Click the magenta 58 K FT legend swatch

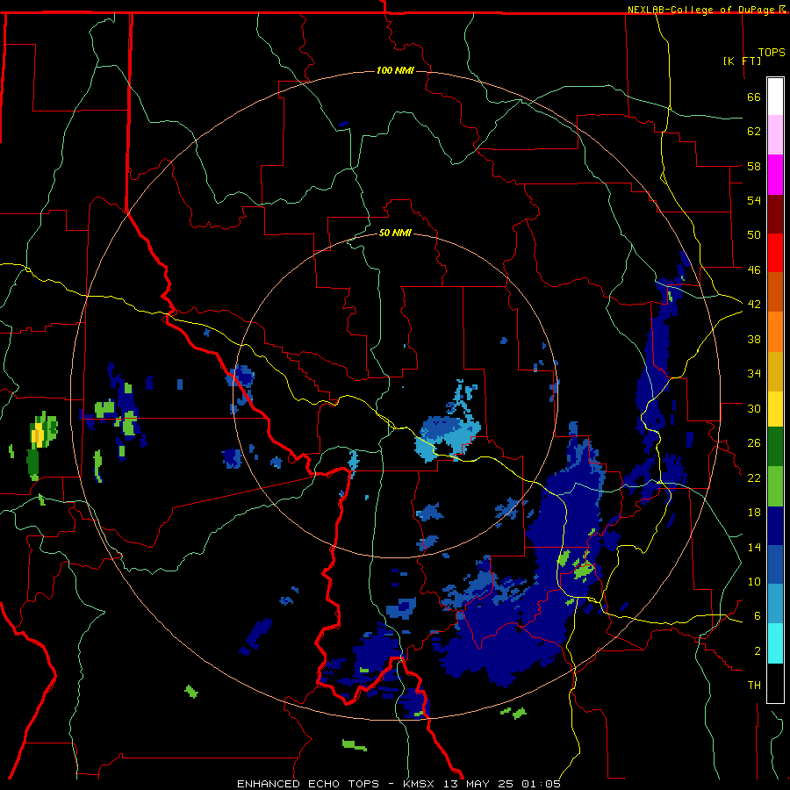(x=775, y=175)
